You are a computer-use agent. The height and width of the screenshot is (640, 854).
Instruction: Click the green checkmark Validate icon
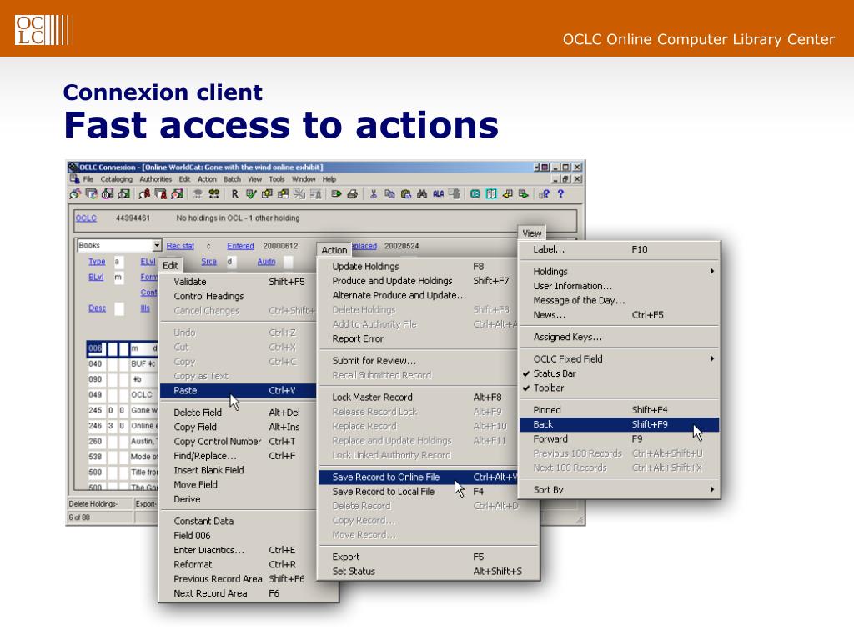point(250,193)
